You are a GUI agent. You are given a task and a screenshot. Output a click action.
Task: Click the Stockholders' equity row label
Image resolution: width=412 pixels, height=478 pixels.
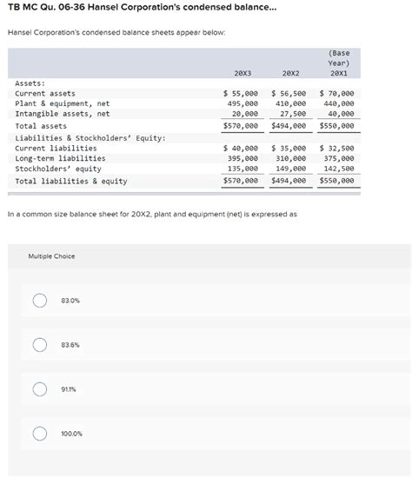tap(58, 169)
